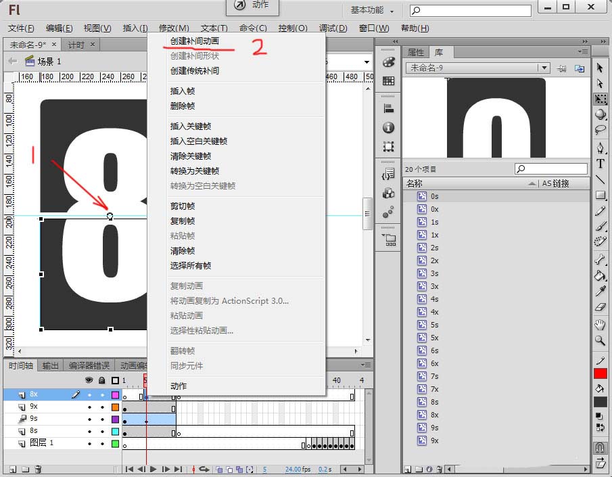612x477 pixels.
Task: Open the Code Snippets panel icon
Action: (x=388, y=174)
